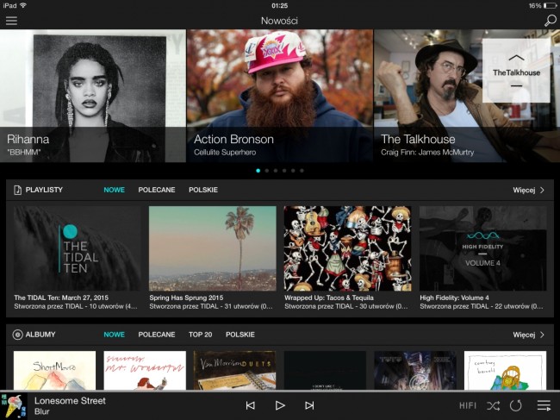560x420 pixels.
Task: Play the current track Lonesome Street
Action: (x=280, y=405)
